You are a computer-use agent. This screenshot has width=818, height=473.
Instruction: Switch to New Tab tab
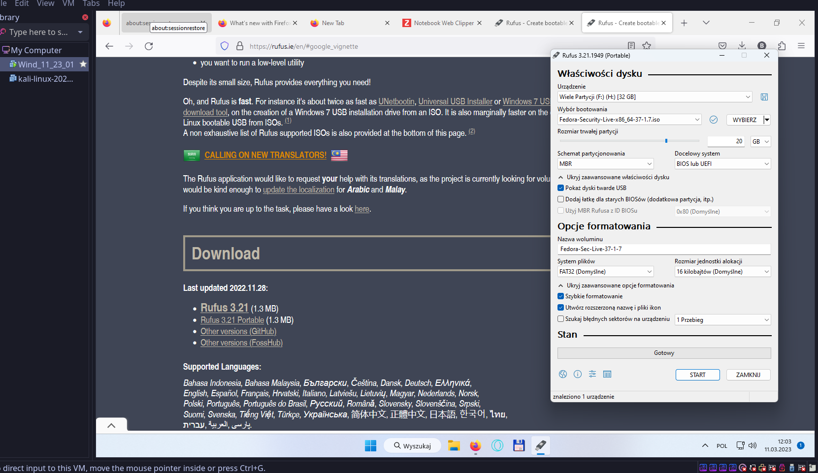pos(349,23)
